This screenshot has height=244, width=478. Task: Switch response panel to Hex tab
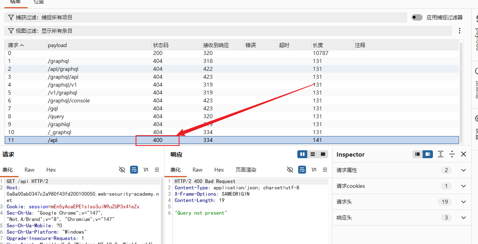pyautogui.click(x=219, y=170)
